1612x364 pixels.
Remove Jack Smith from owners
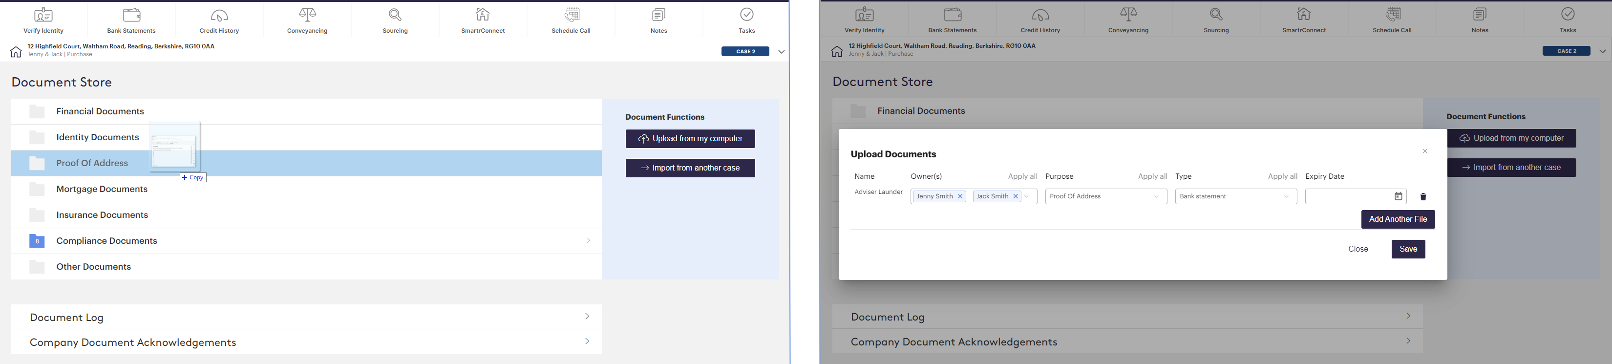coord(1016,196)
